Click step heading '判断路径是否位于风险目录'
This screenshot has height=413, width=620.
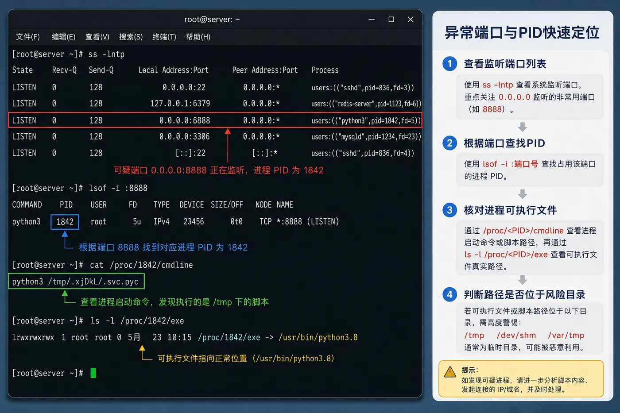(x=525, y=294)
